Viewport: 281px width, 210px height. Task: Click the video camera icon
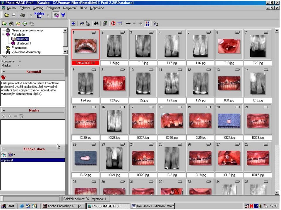point(88,24)
